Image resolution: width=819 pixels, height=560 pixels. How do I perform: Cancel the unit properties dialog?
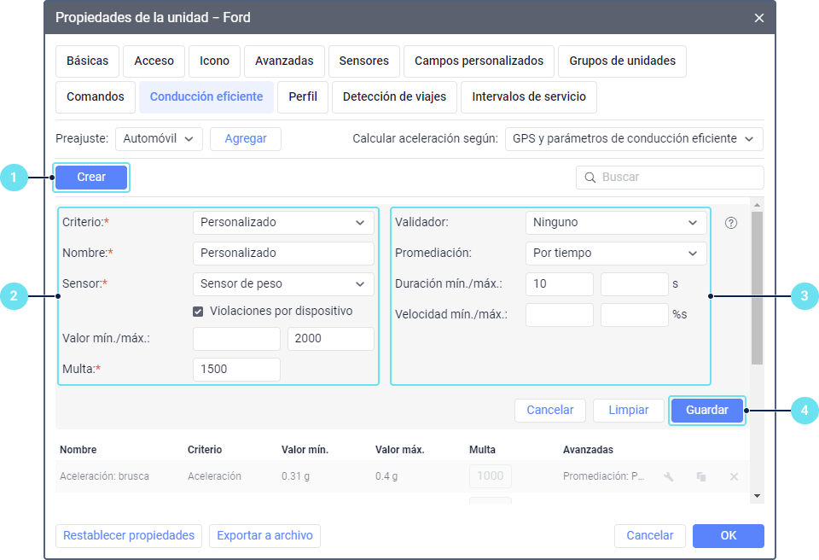click(650, 536)
